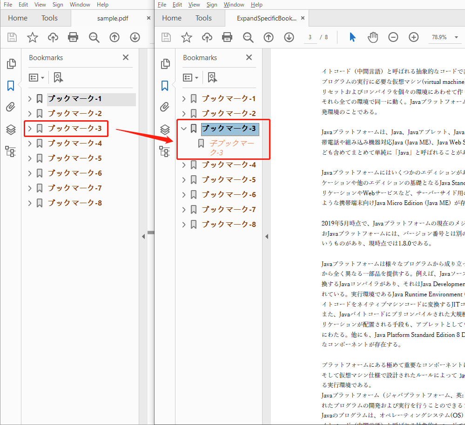Viewport: 465px width, 425px height.
Task: Switch to the Tools tab in the sample.pdf window
Action: [x=49, y=18]
